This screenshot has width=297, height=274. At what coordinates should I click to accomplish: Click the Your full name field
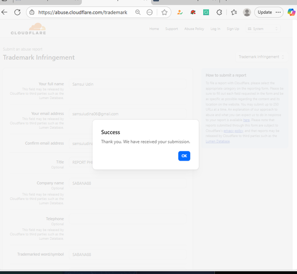pyautogui.click(x=128, y=84)
